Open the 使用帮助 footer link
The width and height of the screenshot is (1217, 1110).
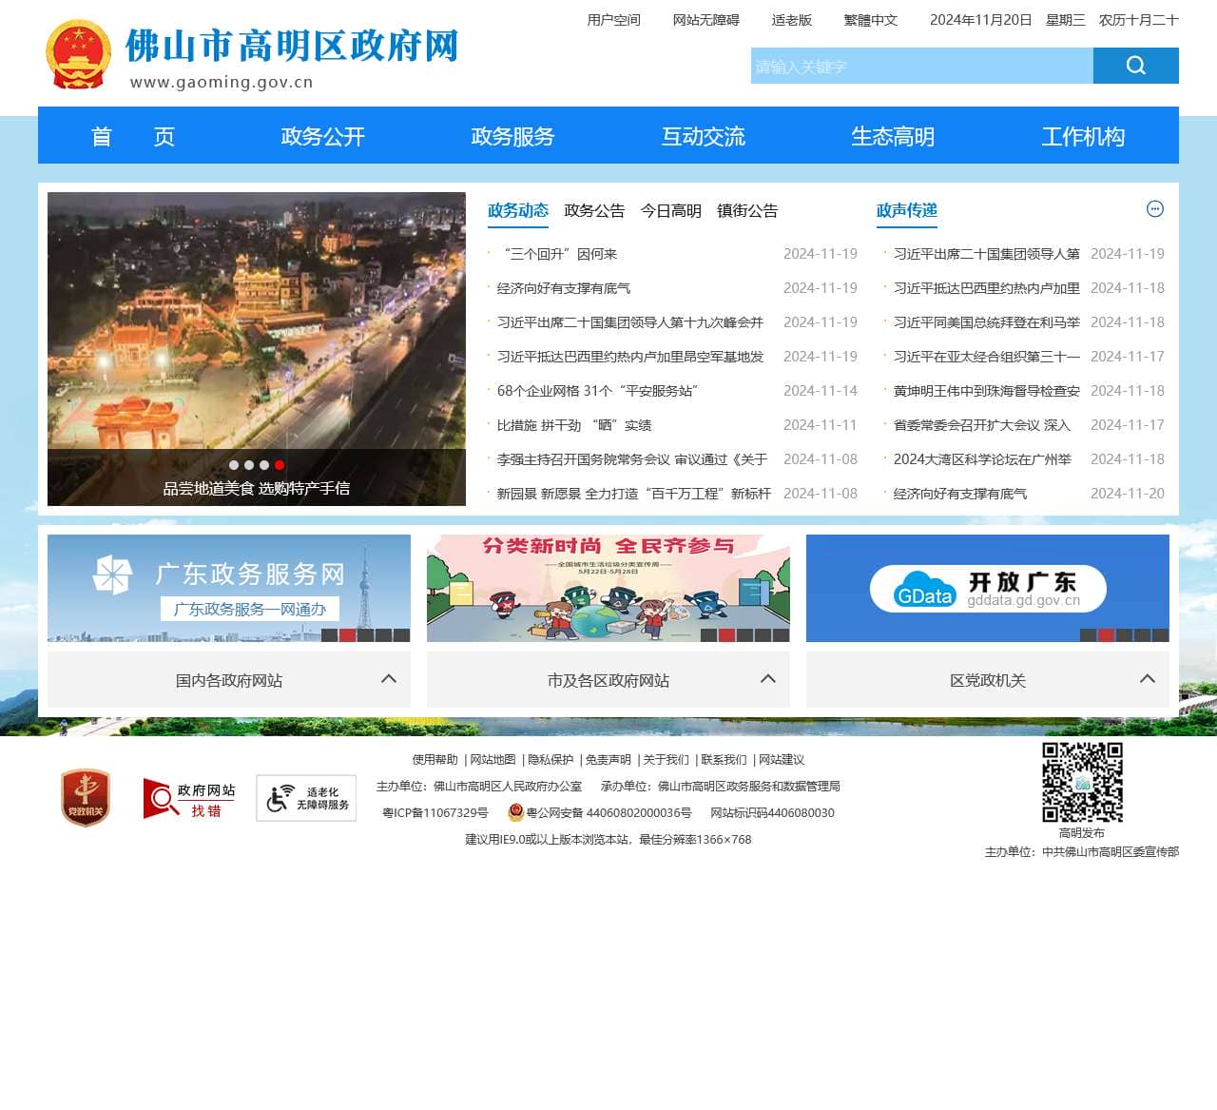pyautogui.click(x=435, y=760)
